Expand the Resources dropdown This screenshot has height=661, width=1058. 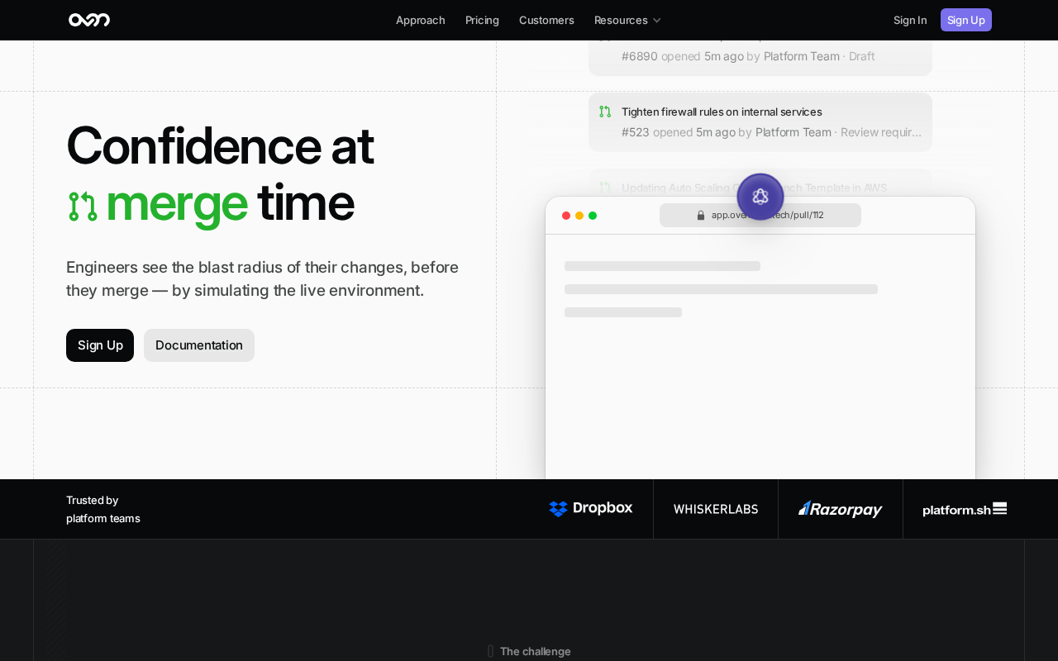tap(627, 20)
